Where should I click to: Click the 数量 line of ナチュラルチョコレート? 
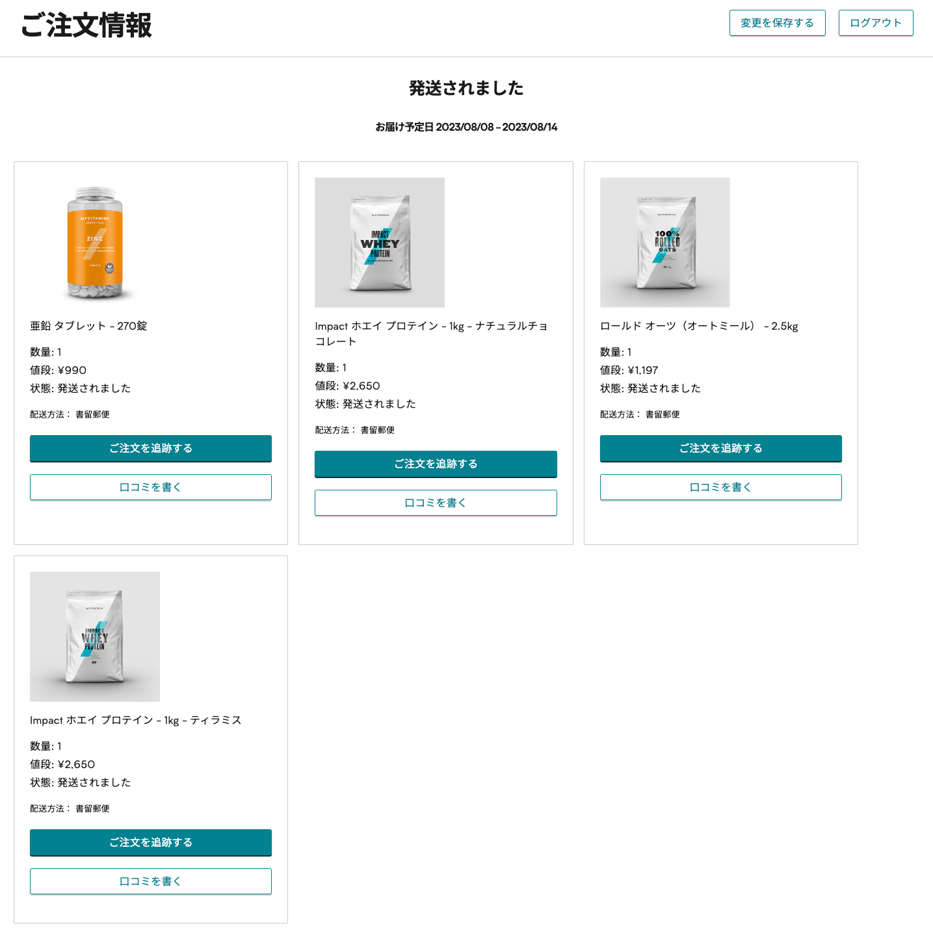point(331,367)
